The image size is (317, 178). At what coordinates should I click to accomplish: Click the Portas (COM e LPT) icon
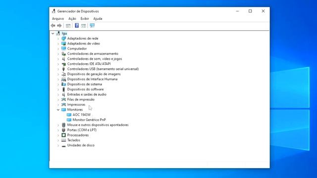tap(64, 130)
